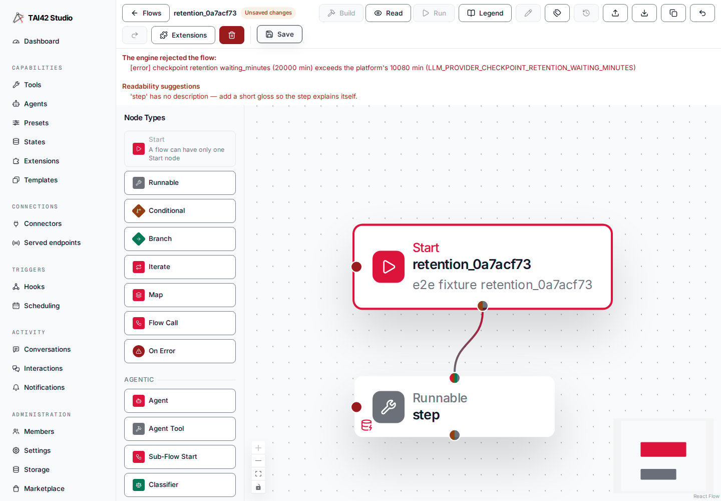
Task: Click the download/import icon
Action: [x=644, y=13]
